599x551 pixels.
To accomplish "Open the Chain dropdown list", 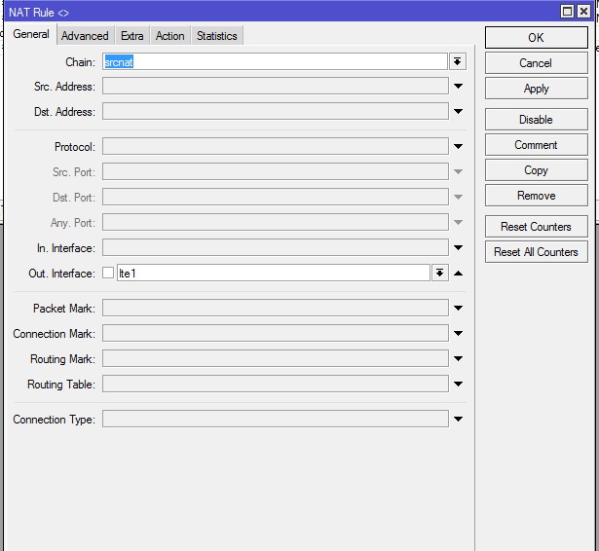I will click(x=457, y=61).
